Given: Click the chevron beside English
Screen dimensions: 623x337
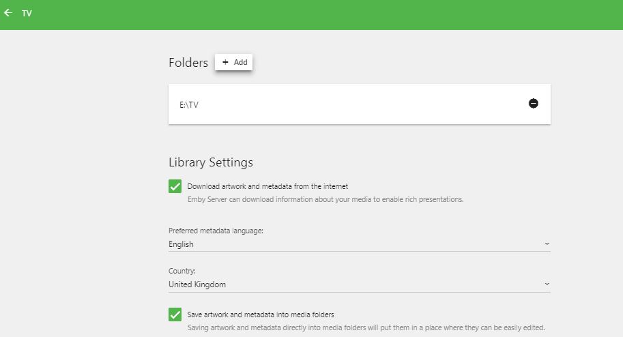Looking at the screenshot, I should (547, 244).
